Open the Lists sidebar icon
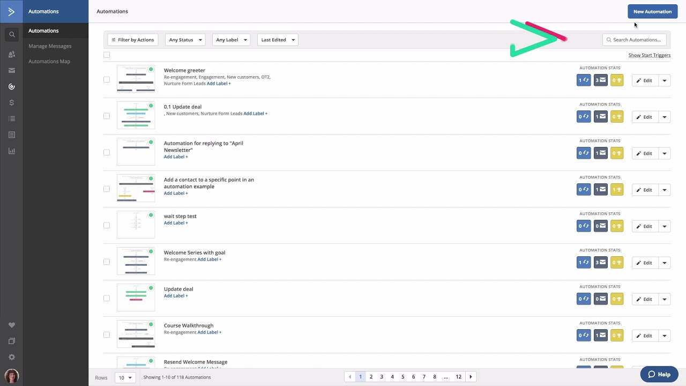This screenshot has width=686, height=386. [12, 118]
